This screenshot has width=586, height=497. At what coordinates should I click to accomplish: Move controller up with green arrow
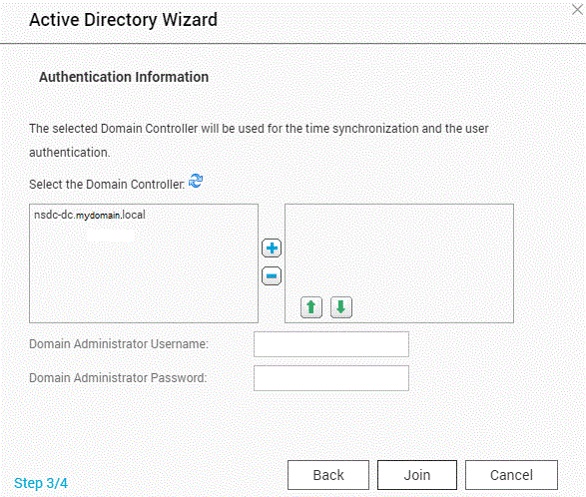(311, 307)
